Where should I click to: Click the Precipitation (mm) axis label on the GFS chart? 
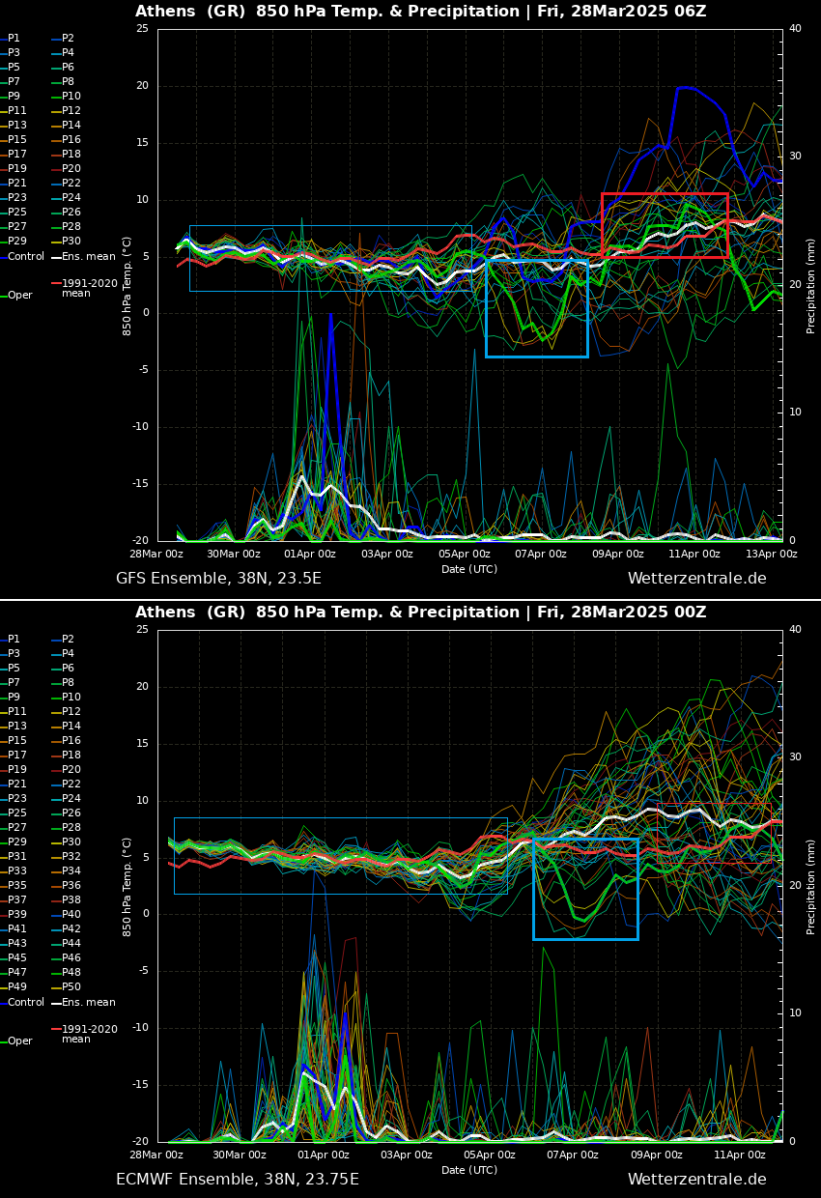point(811,285)
